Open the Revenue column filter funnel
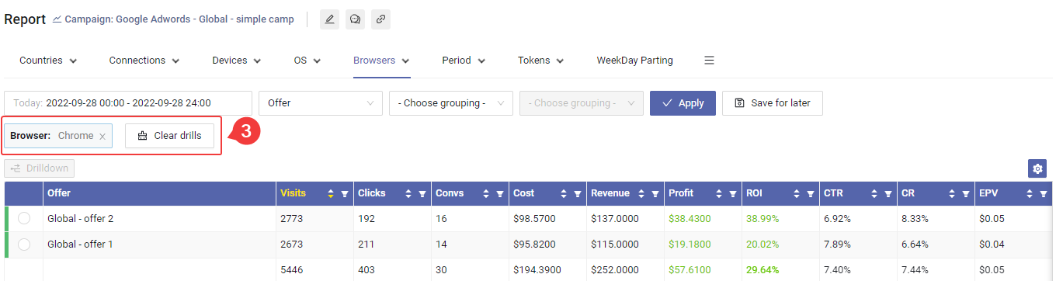The image size is (1056, 281). tap(655, 193)
